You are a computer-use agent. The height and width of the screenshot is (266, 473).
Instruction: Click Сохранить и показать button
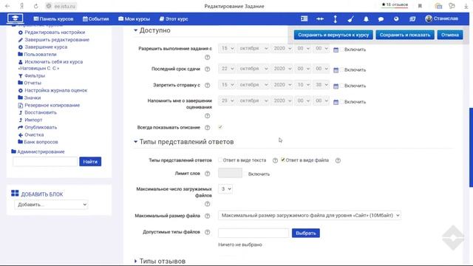click(x=405, y=35)
